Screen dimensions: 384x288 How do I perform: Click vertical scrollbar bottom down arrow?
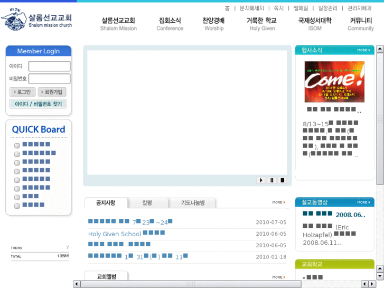click(380, 276)
